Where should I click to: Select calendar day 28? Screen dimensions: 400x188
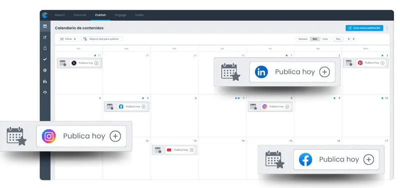pyautogui.click(x=126, y=73)
